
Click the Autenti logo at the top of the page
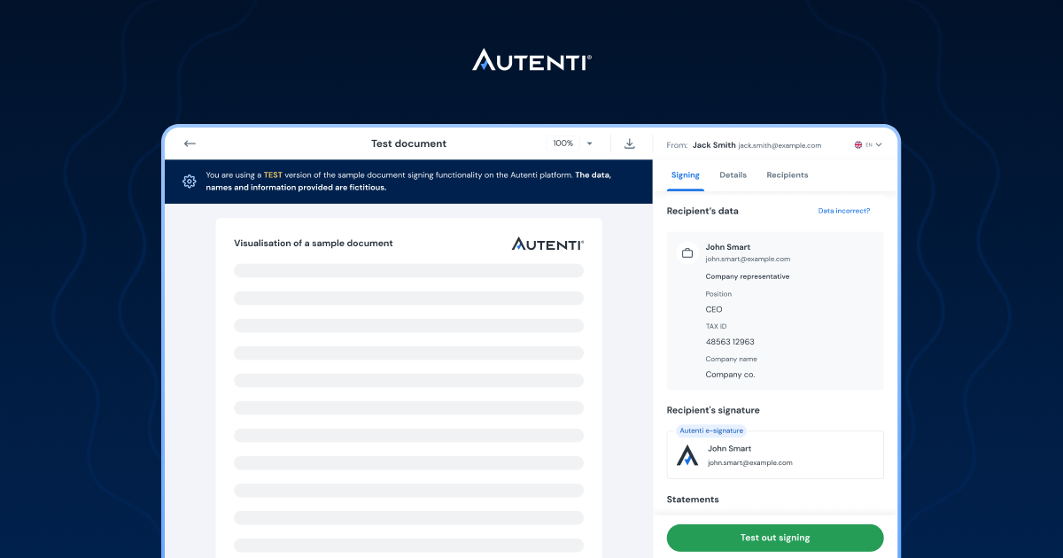pyautogui.click(x=531, y=60)
